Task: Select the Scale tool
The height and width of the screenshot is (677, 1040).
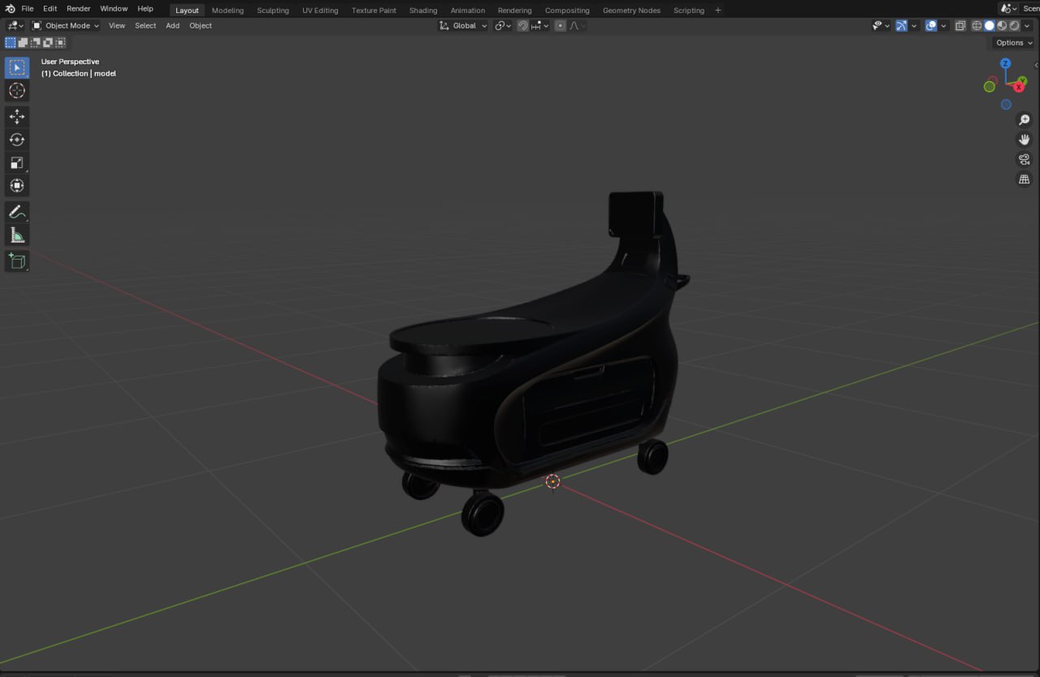Action: pos(17,162)
